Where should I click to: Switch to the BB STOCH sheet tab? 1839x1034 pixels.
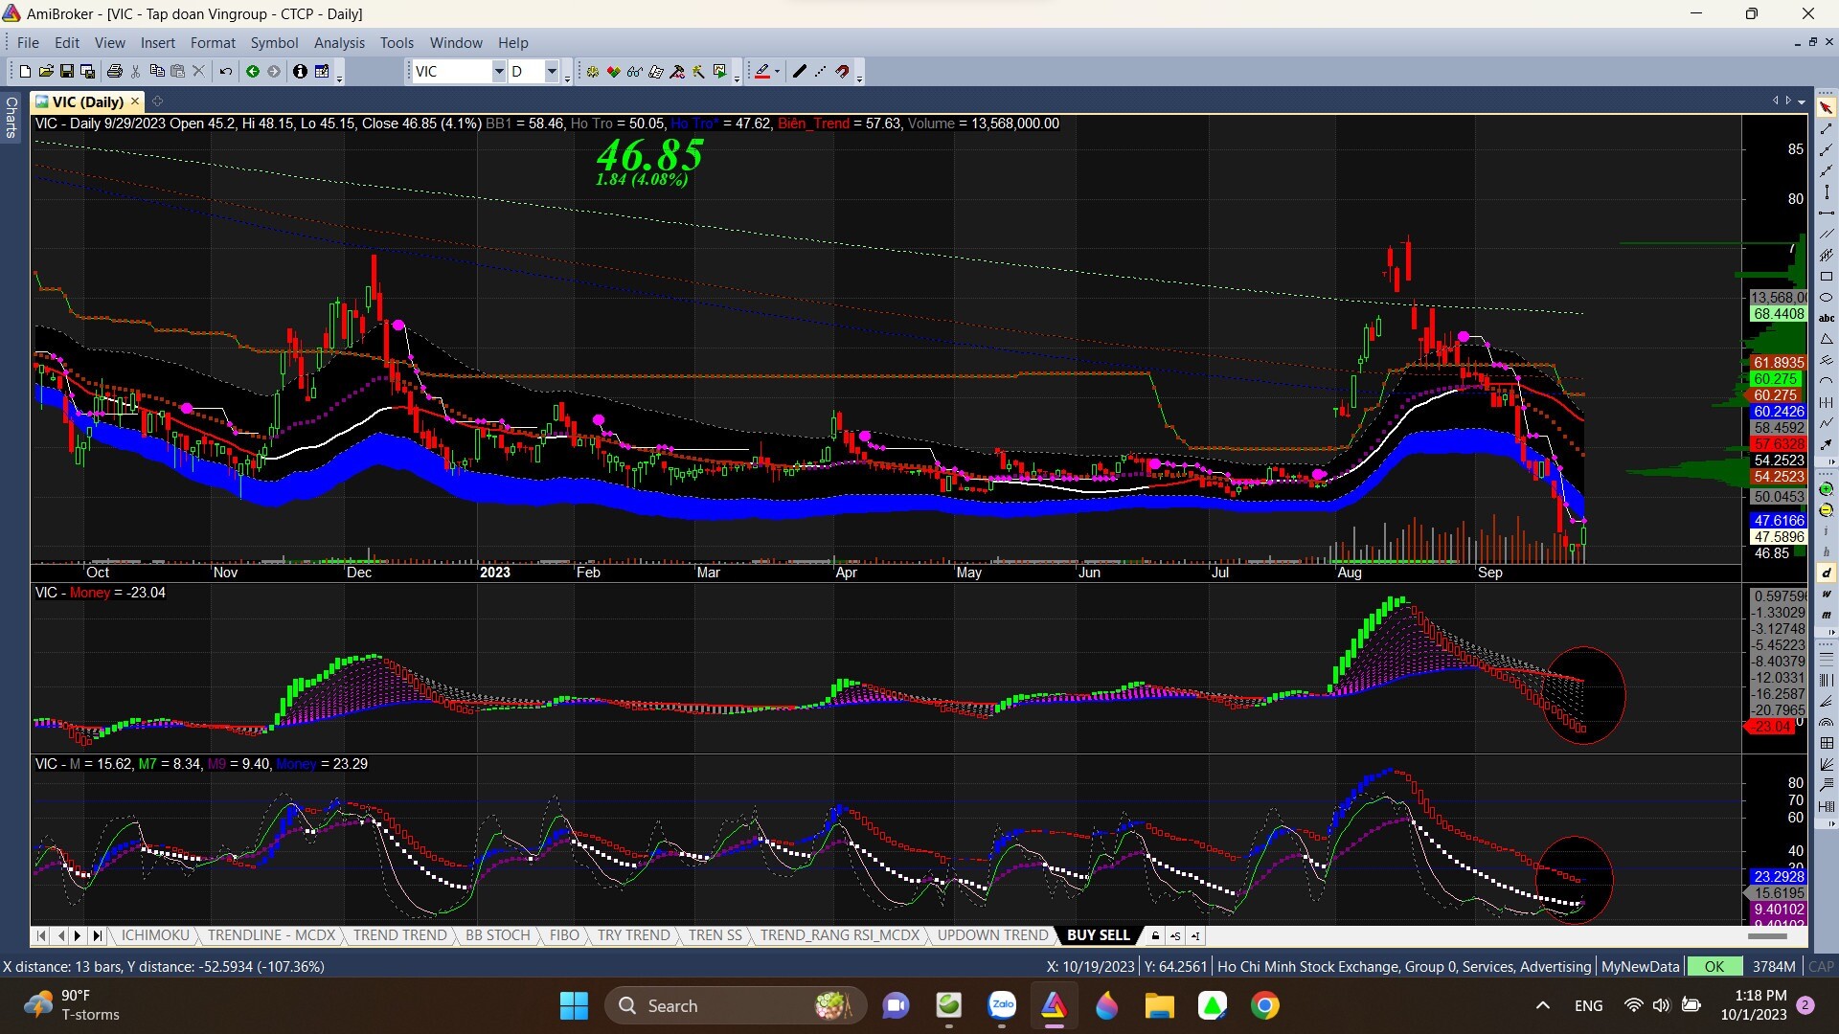click(x=497, y=935)
